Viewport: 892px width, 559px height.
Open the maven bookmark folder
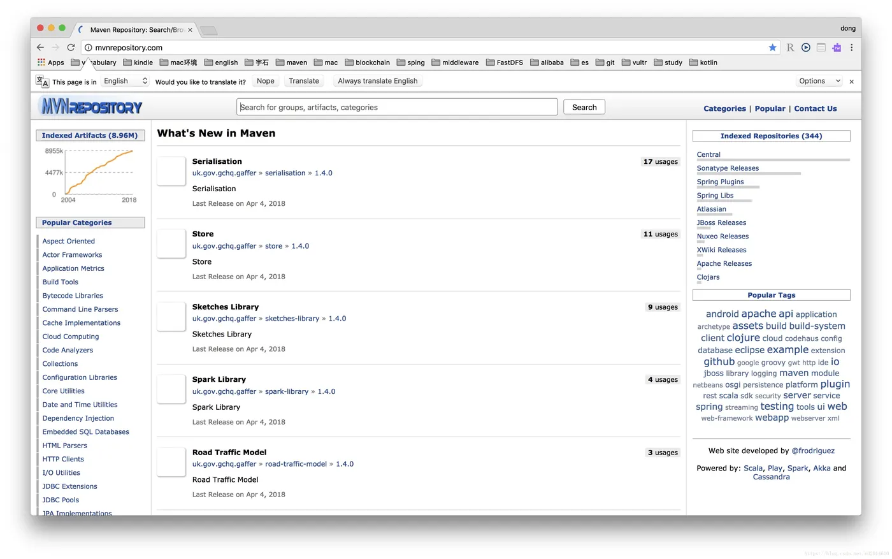click(291, 62)
